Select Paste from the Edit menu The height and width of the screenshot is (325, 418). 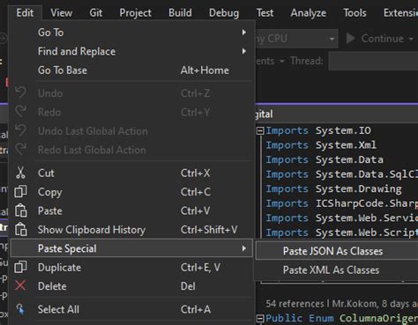131,211
